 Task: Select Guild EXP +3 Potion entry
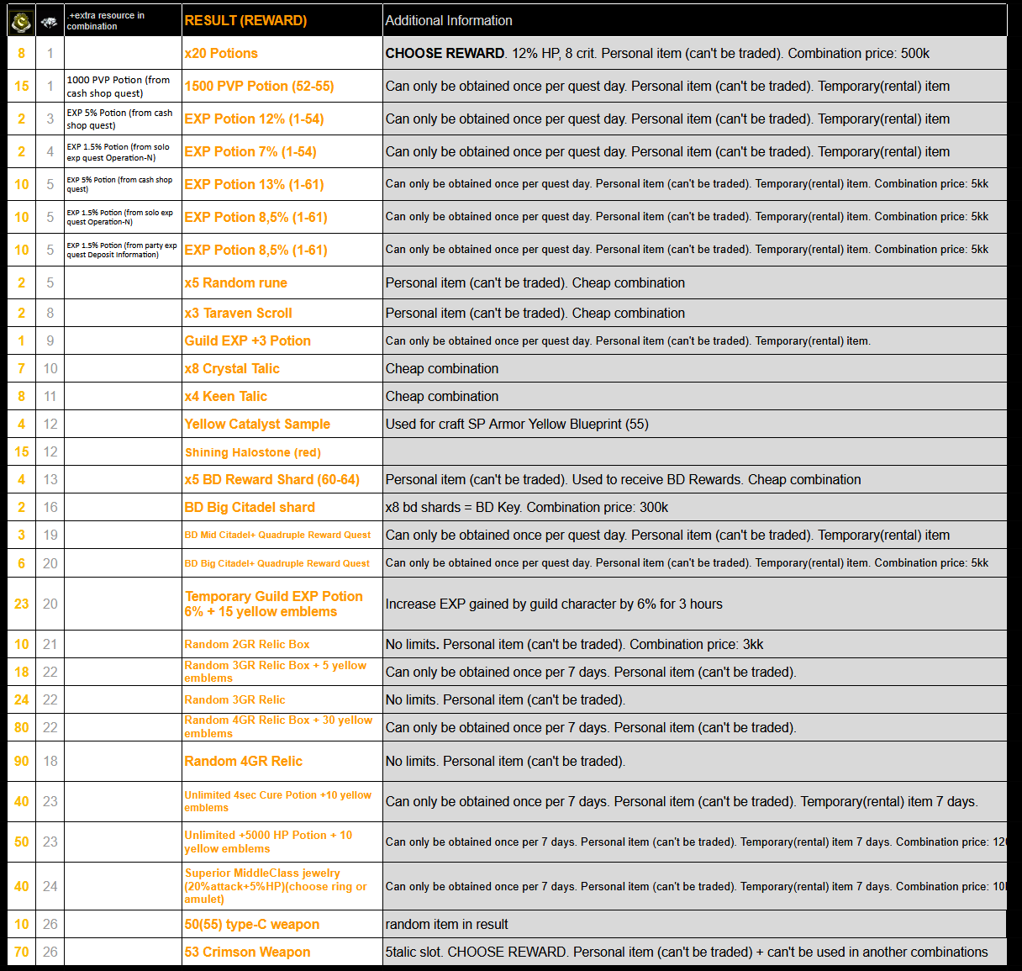[247, 340]
